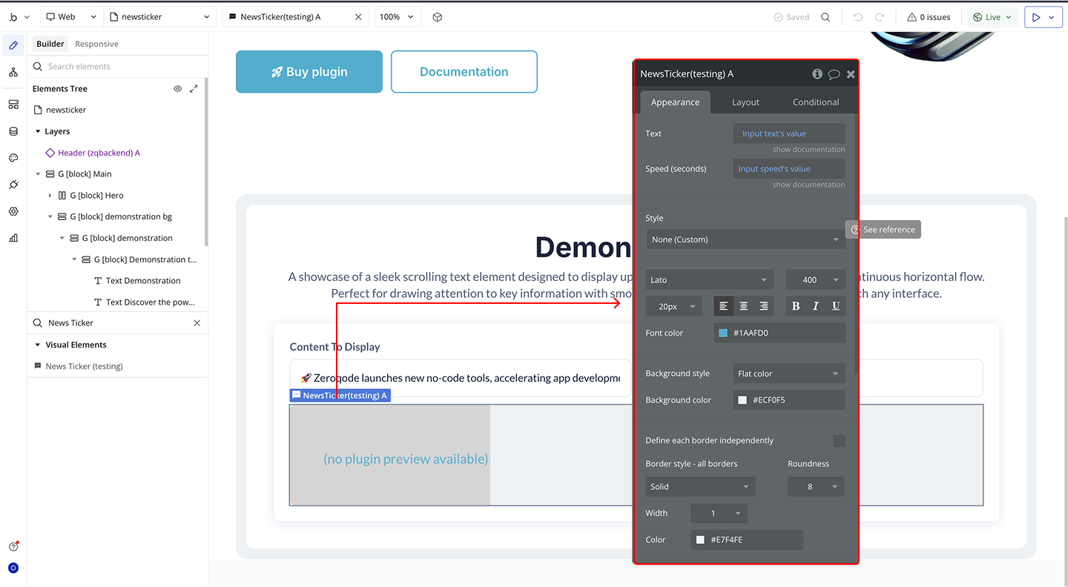Switch to the Builder tab
1068x587 pixels.
pos(50,44)
